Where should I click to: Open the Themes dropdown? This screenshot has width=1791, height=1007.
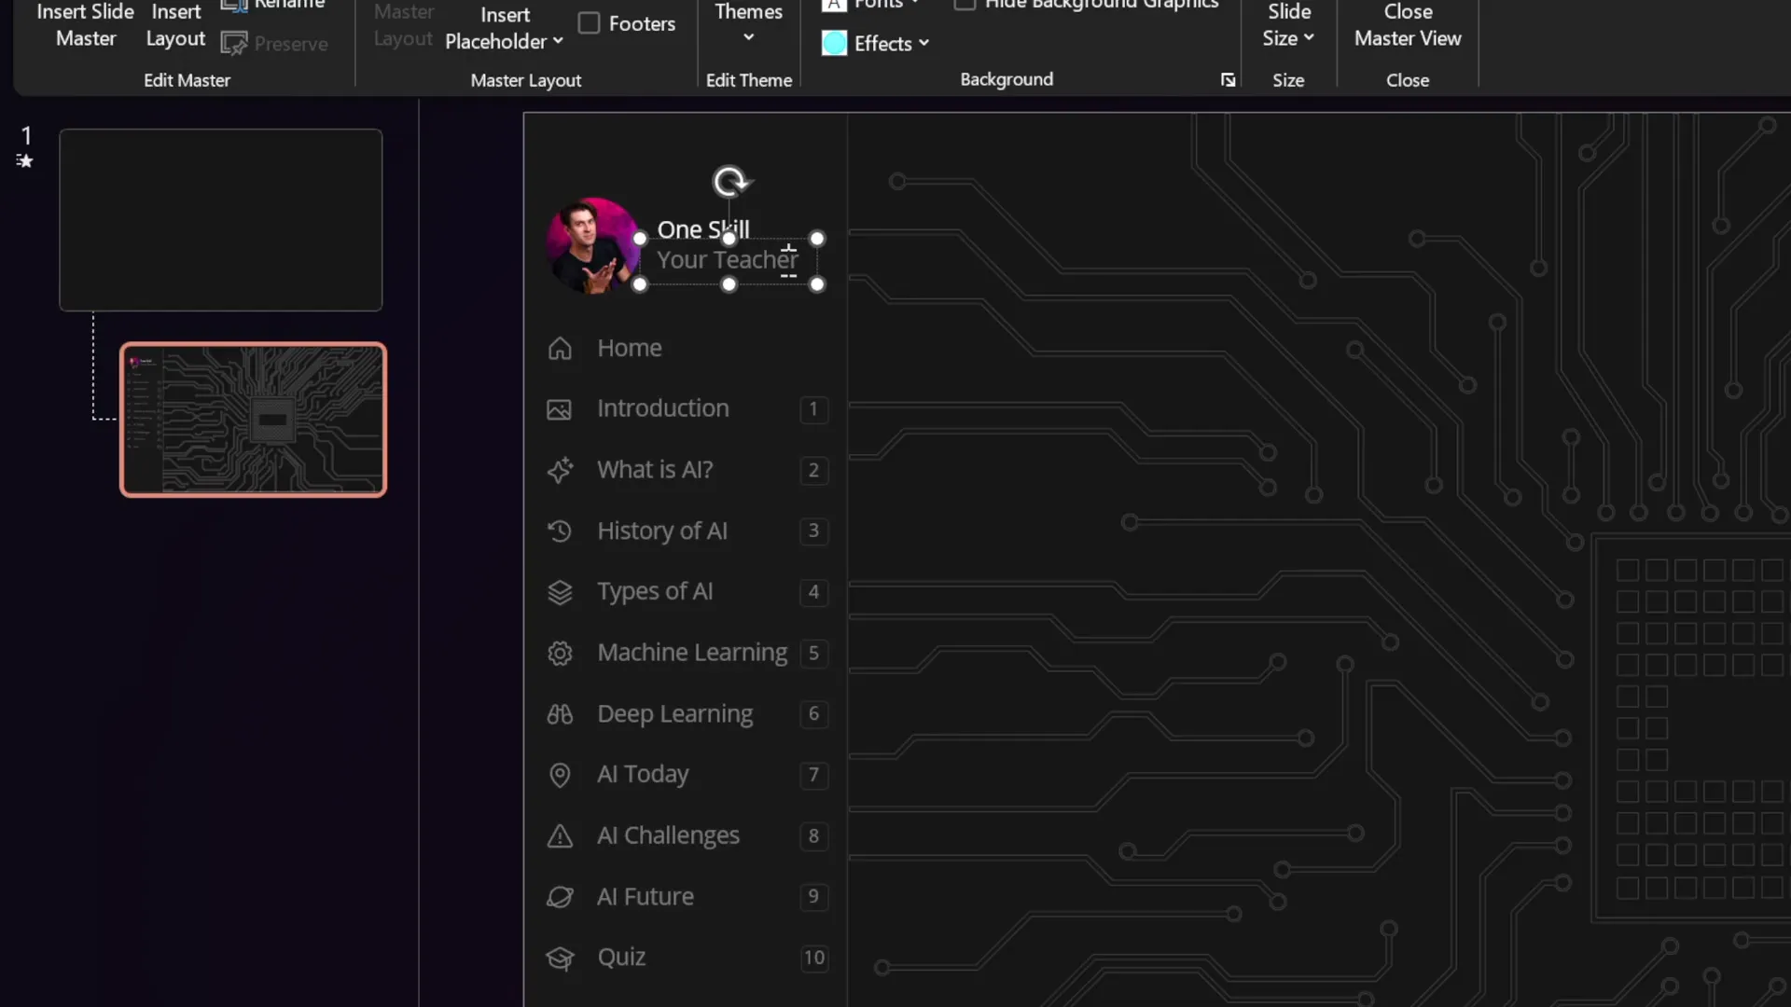(x=748, y=25)
